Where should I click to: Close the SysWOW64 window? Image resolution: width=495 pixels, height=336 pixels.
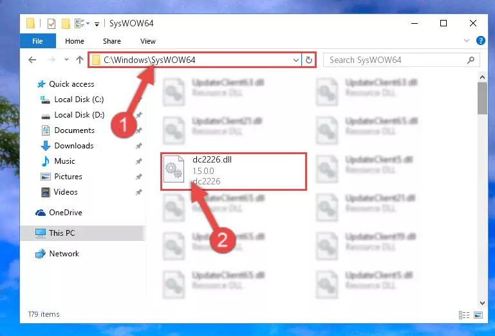click(x=472, y=23)
